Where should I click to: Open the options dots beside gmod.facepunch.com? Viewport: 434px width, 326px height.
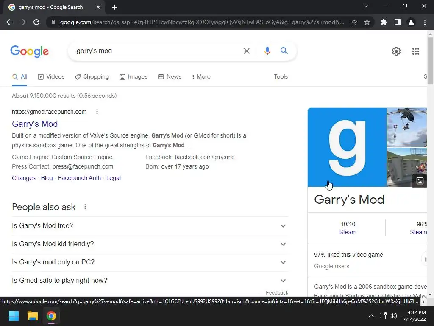pyautogui.click(x=97, y=112)
